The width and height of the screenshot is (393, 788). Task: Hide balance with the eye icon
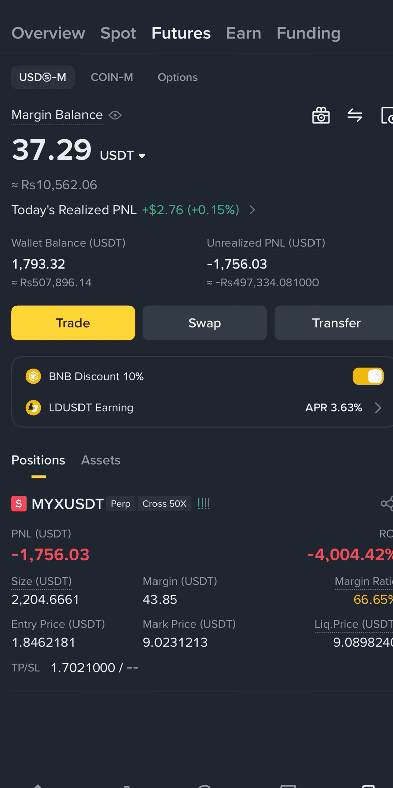[x=115, y=115]
